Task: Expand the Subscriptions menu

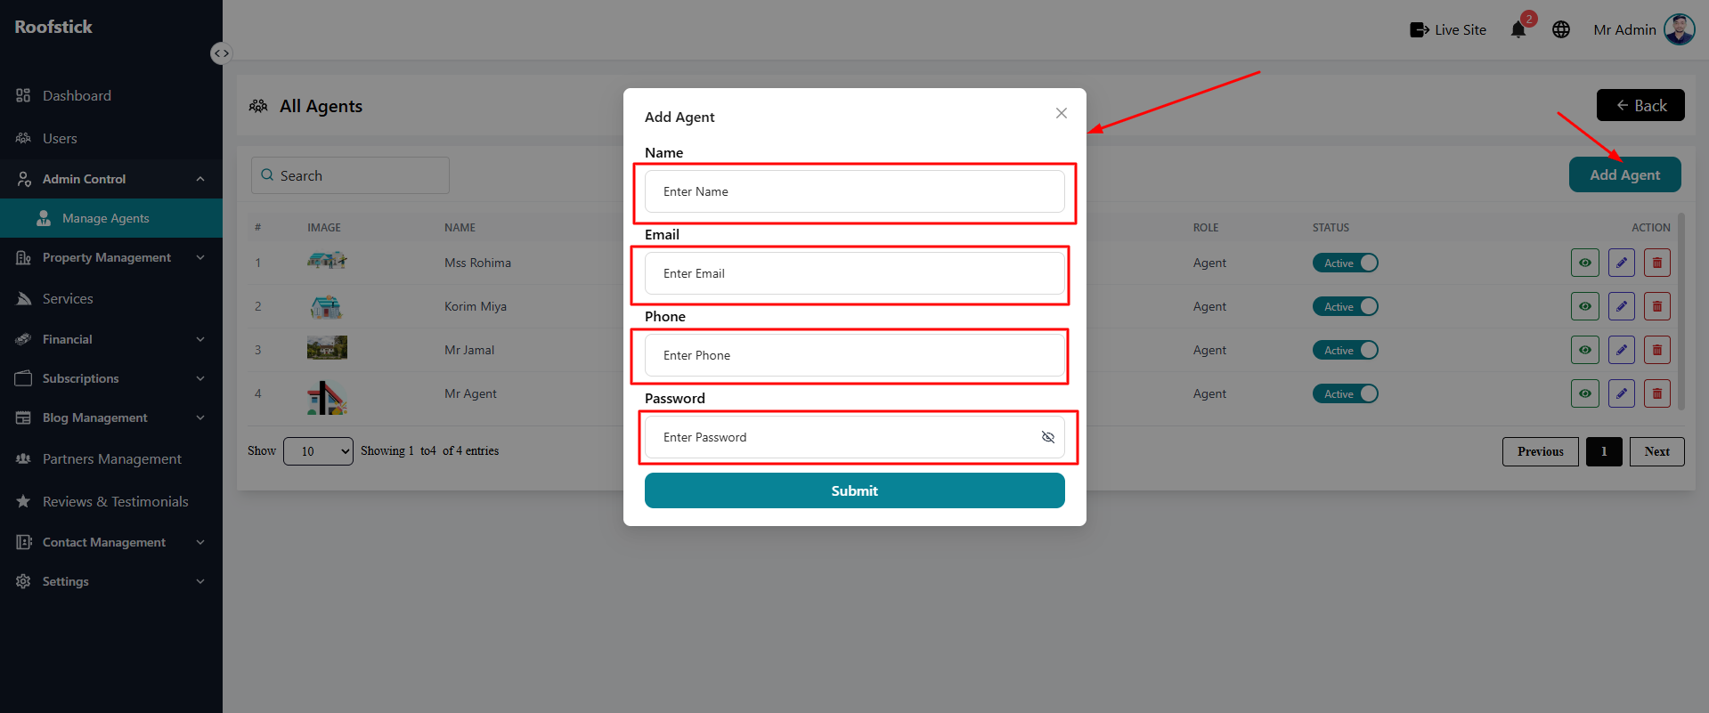Action: (111, 378)
